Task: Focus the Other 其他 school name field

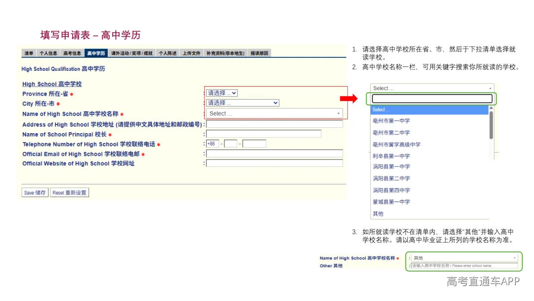Action: click(464, 265)
